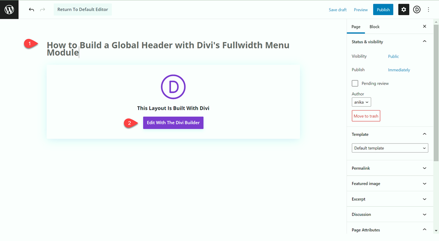The width and height of the screenshot is (439, 241).
Task: Move the page to trash
Action: [x=366, y=116]
